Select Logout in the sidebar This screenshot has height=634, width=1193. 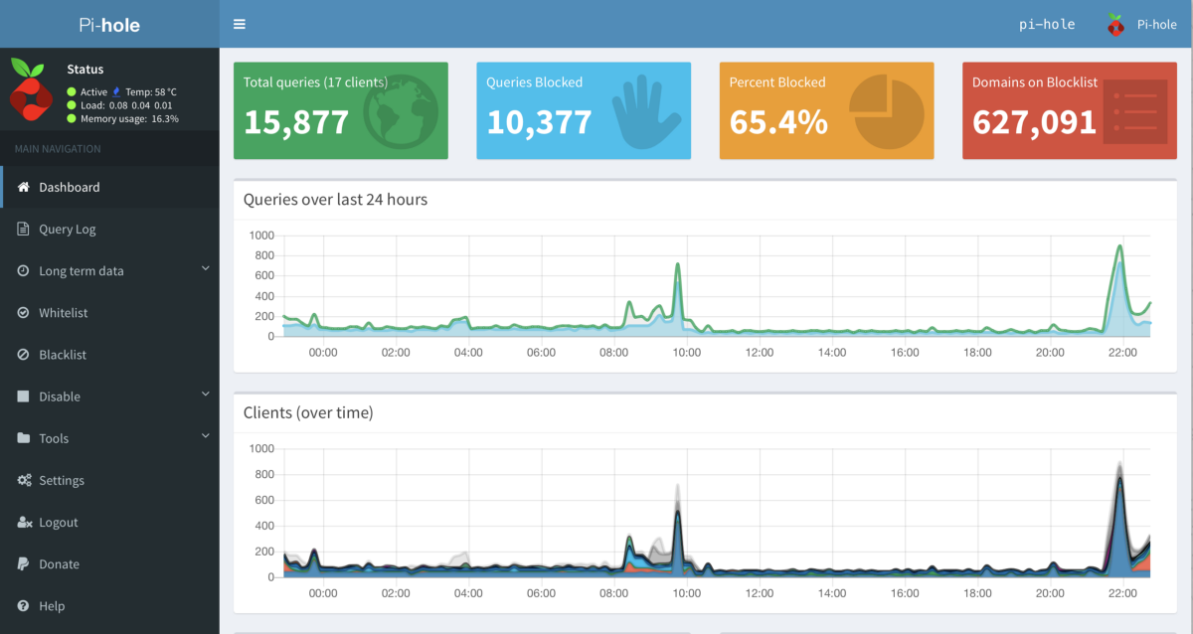point(109,522)
